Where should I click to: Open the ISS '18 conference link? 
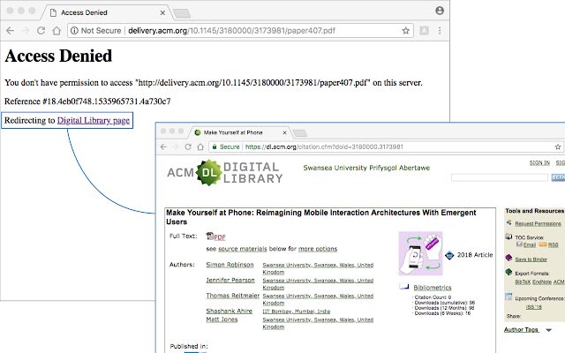533,307
